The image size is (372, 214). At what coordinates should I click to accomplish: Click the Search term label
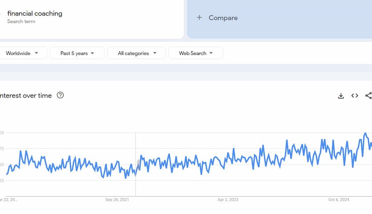coord(21,21)
